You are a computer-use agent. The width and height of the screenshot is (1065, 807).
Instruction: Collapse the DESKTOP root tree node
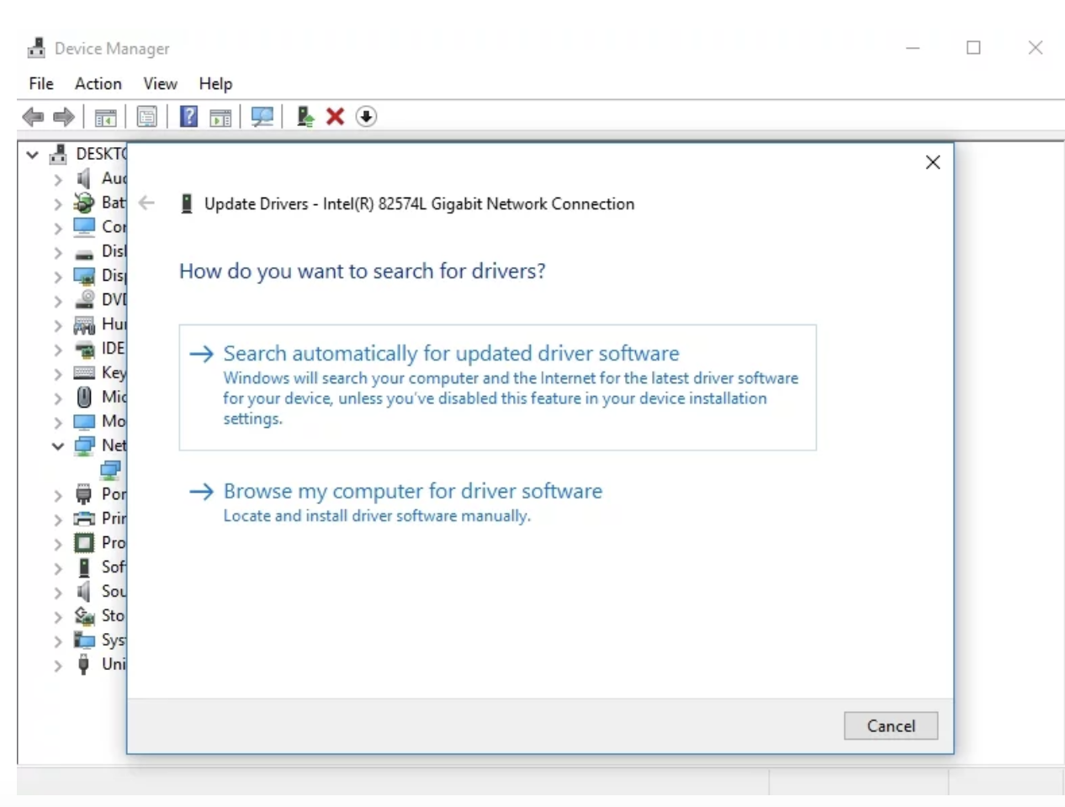point(32,154)
